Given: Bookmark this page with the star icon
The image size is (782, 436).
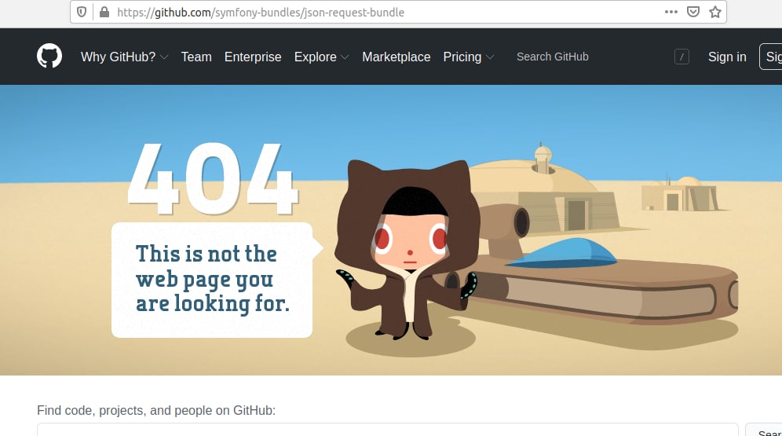Looking at the screenshot, I should click(715, 12).
